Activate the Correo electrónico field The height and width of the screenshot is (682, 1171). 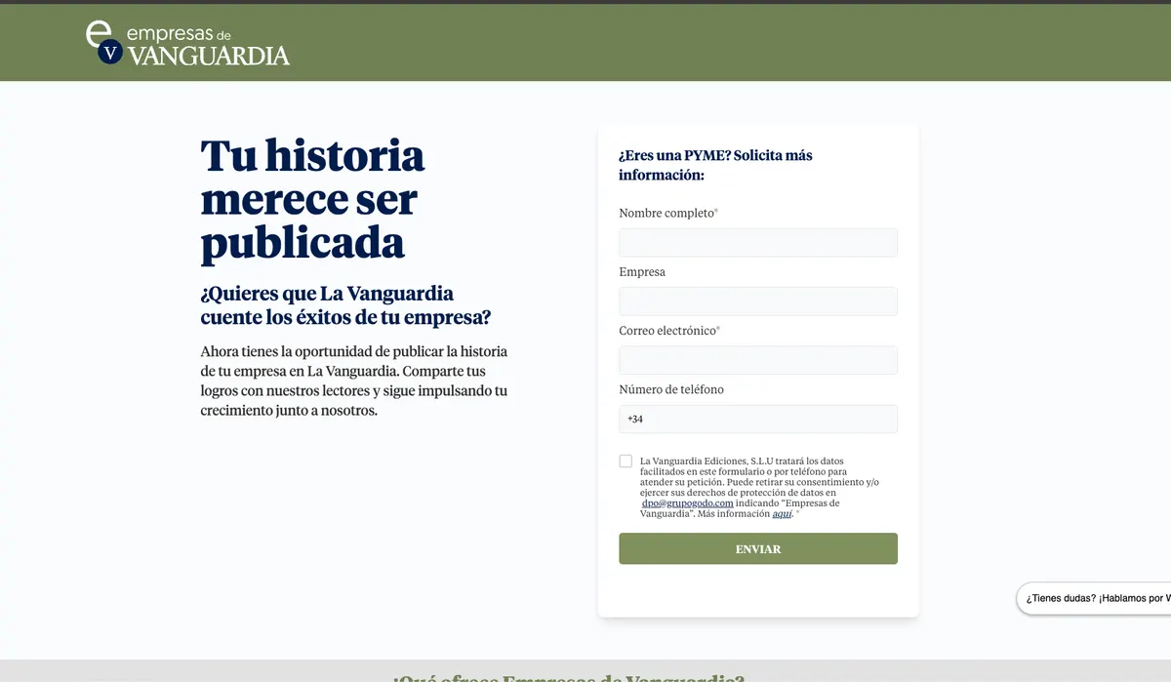(758, 360)
